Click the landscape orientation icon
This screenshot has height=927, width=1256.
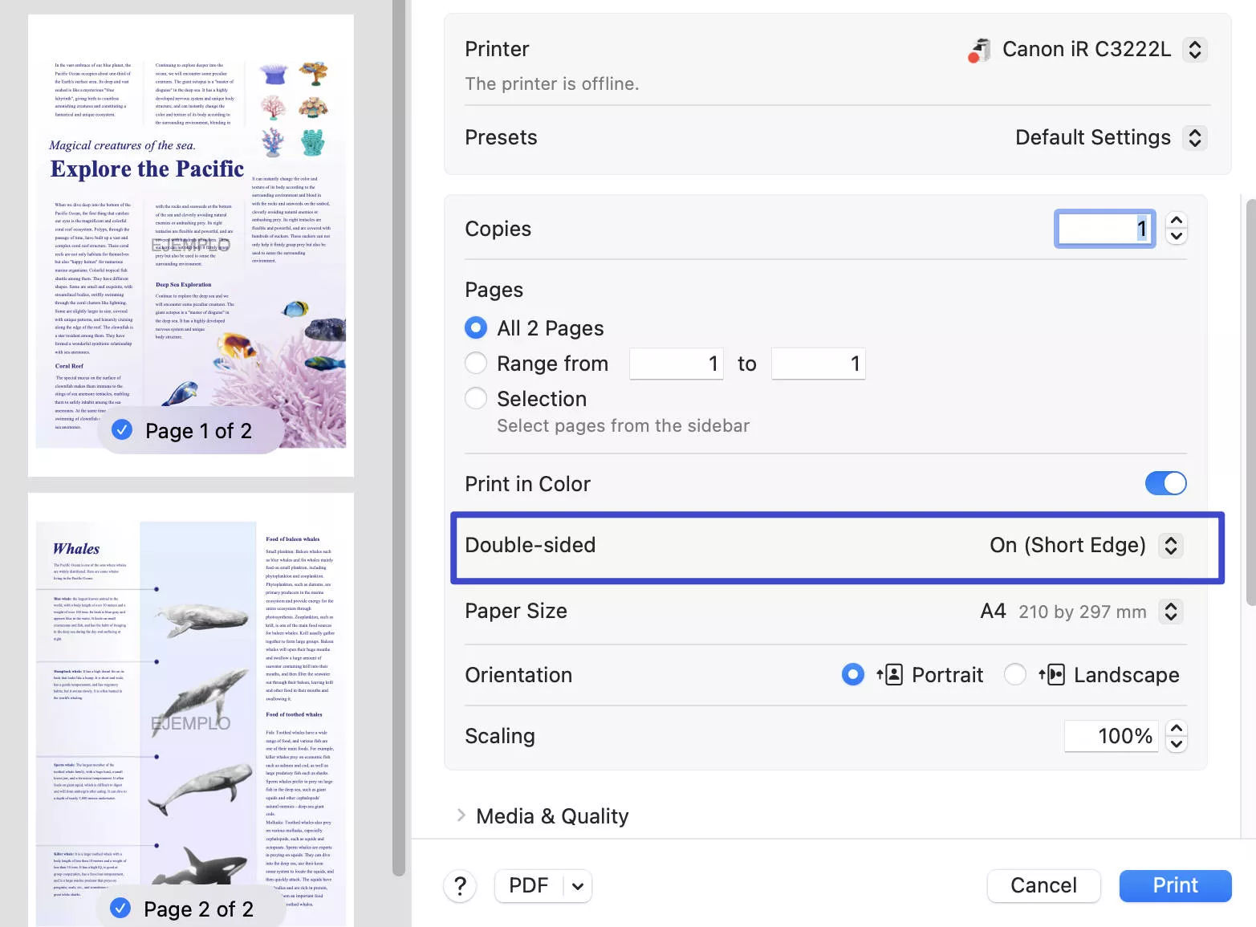point(1052,674)
